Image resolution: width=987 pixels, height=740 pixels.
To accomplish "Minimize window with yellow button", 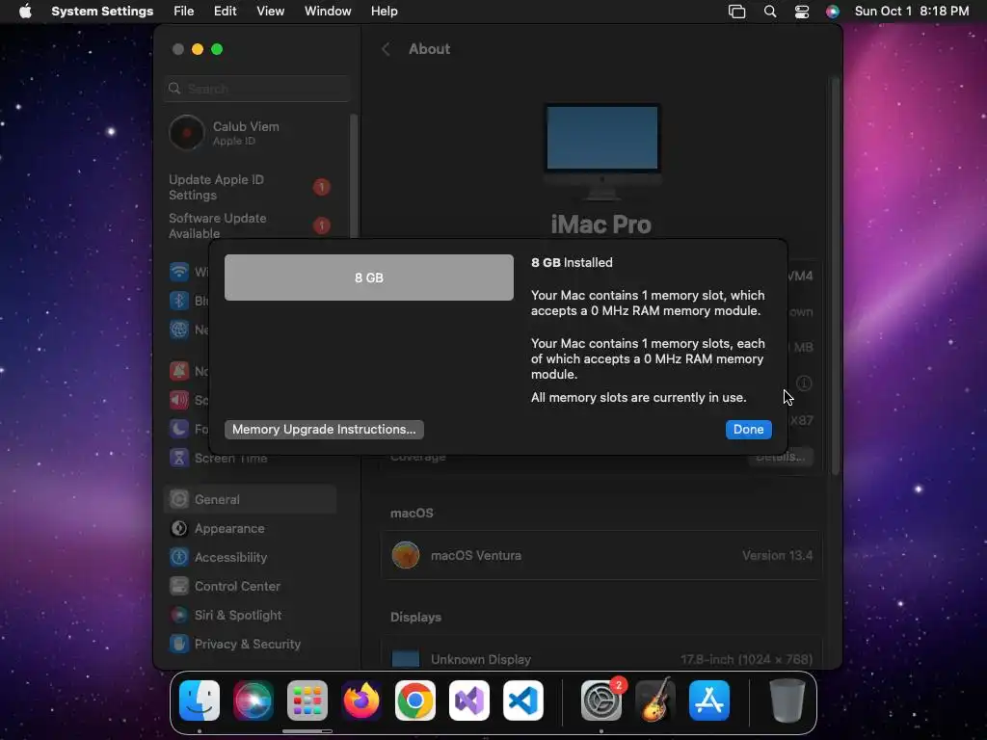I will (198, 49).
